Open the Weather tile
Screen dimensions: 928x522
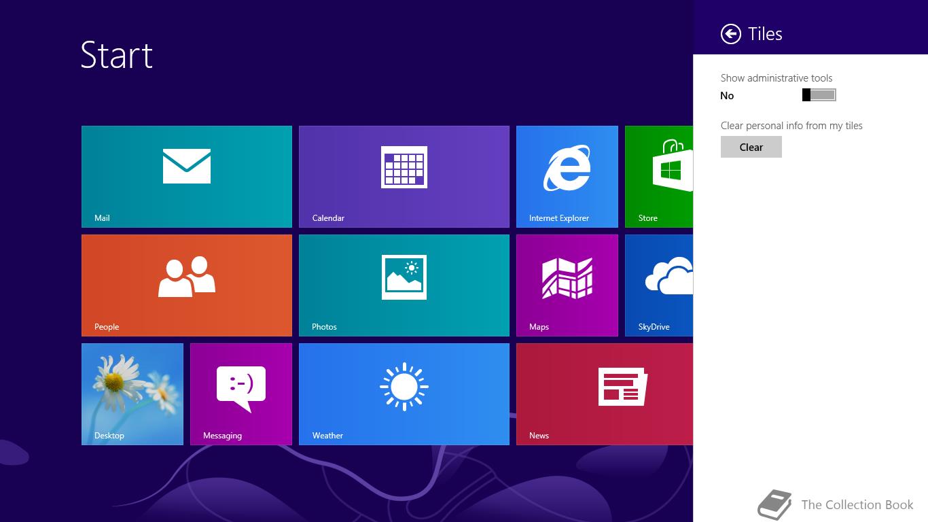coord(404,394)
